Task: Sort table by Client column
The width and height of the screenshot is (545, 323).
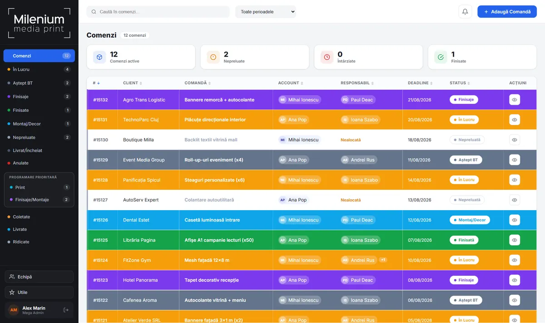Action: [133, 83]
